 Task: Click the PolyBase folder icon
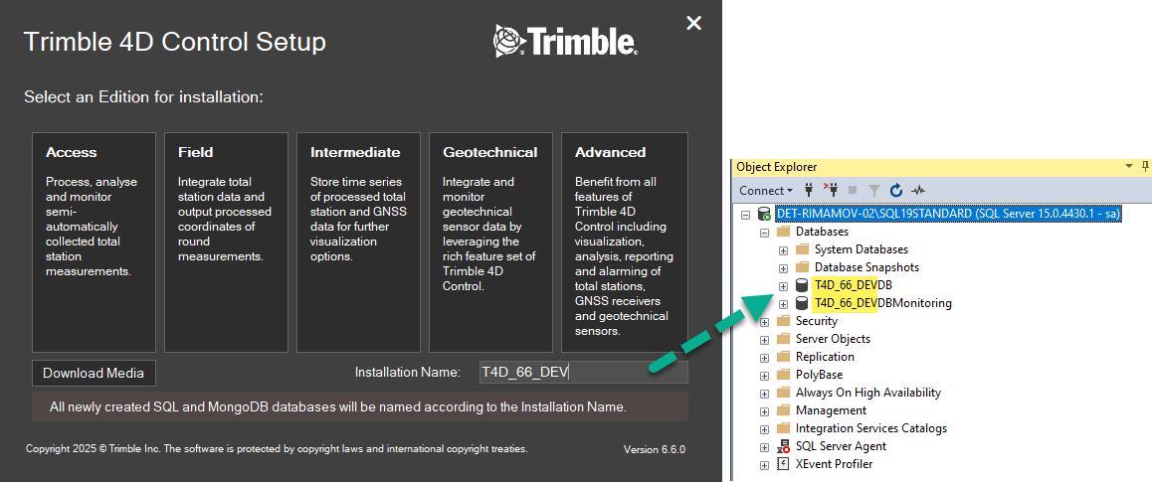[783, 375]
